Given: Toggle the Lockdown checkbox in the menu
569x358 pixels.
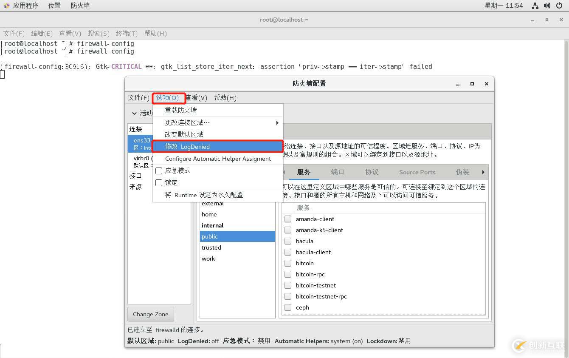Looking at the screenshot, I should pos(159,182).
